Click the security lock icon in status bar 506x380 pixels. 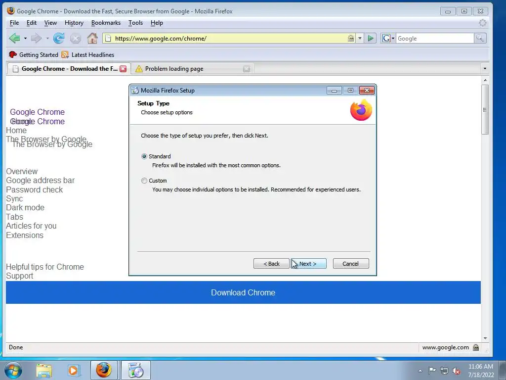(x=476, y=347)
